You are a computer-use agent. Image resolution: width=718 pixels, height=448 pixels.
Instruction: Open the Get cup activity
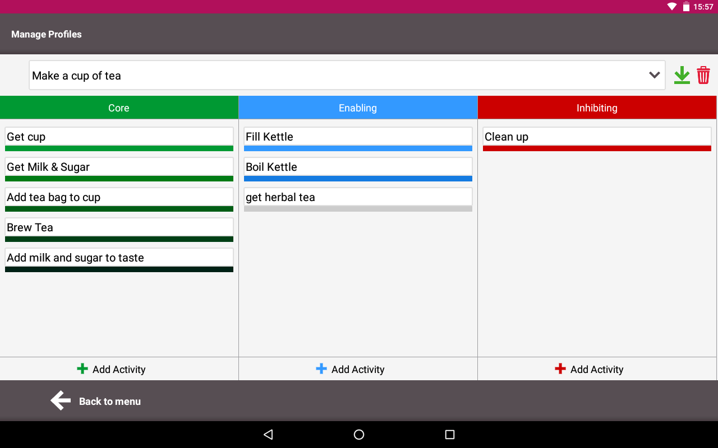pyautogui.click(x=119, y=139)
